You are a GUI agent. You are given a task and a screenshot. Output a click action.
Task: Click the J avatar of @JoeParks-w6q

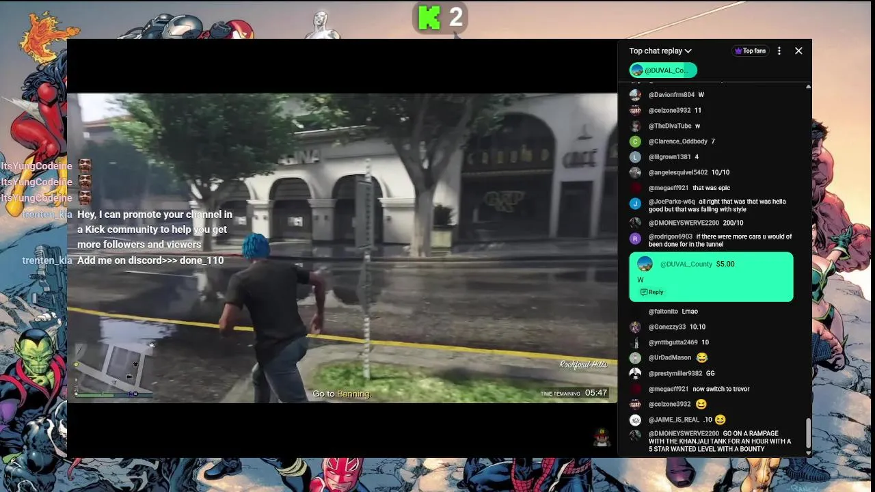point(635,203)
